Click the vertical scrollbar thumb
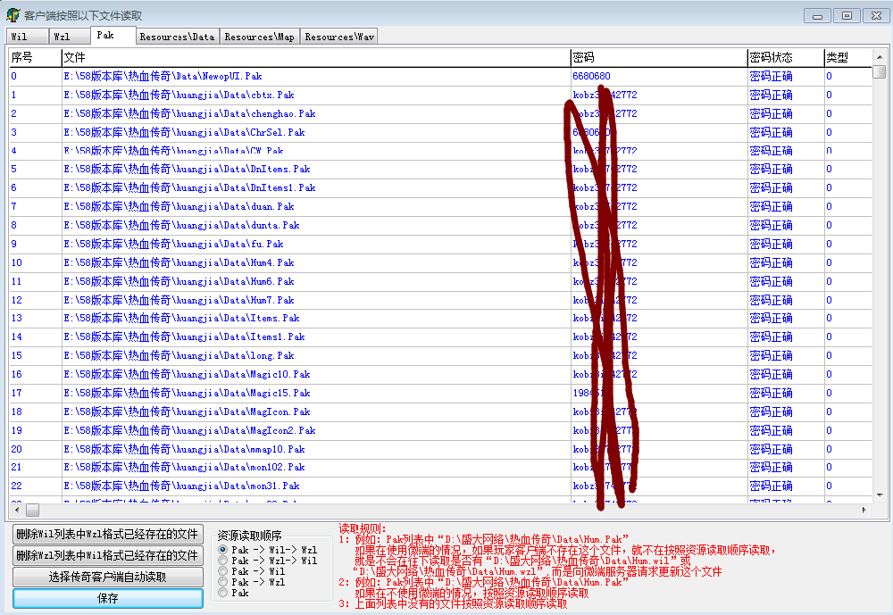The width and height of the screenshot is (893, 615). pyautogui.click(x=880, y=72)
